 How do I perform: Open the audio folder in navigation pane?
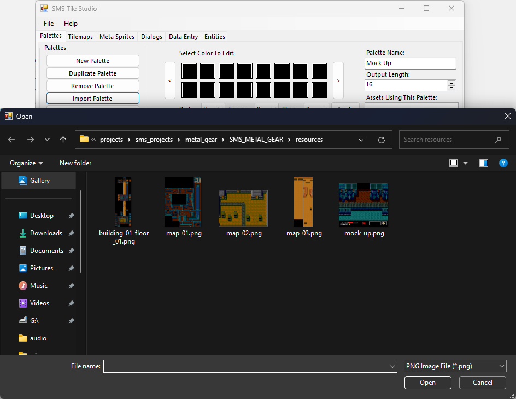click(x=38, y=338)
